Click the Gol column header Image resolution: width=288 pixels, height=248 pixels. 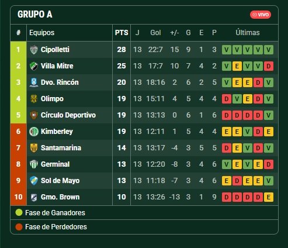(x=155, y=33)
